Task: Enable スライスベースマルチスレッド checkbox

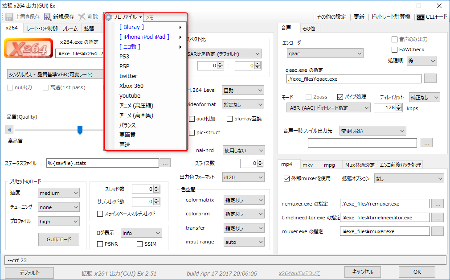Action: click(100, 214)
